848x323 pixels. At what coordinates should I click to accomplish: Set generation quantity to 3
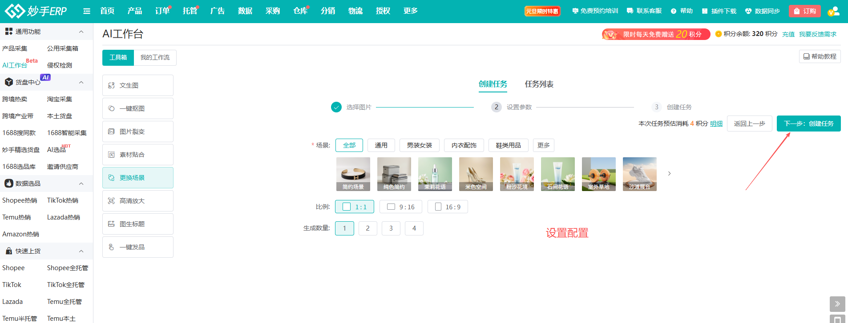point(391,228)
